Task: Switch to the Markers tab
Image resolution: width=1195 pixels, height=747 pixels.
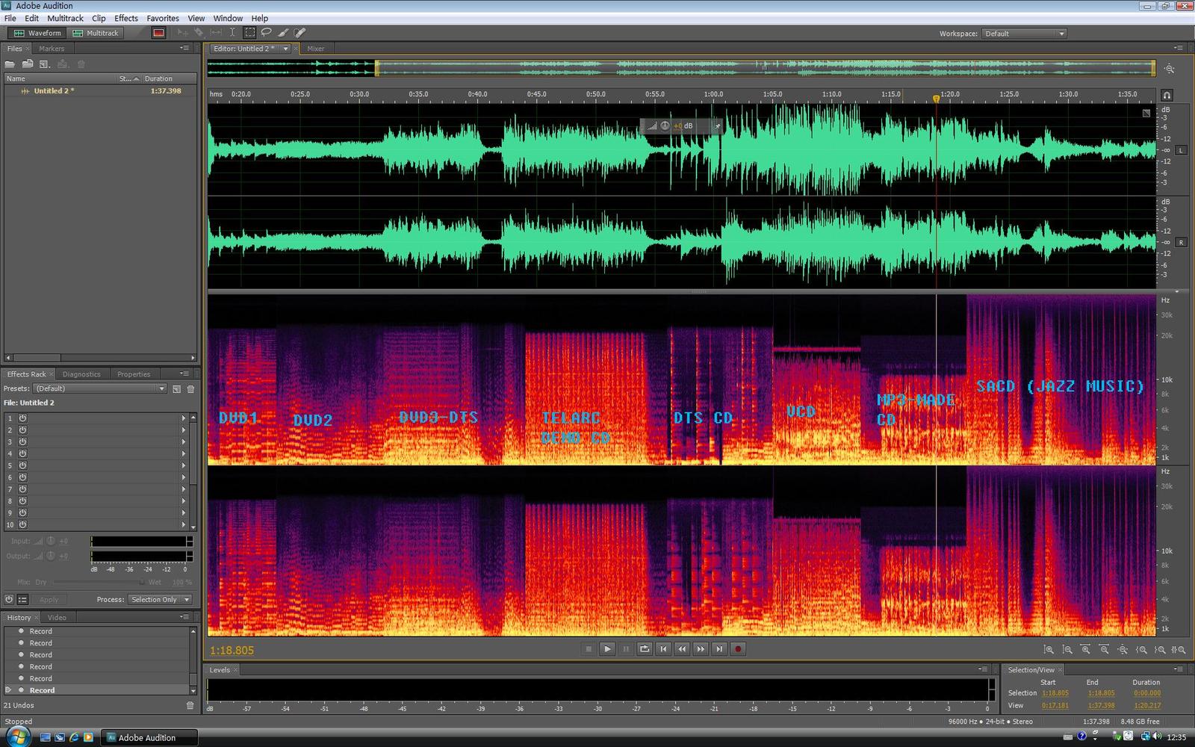Action: 52,49
